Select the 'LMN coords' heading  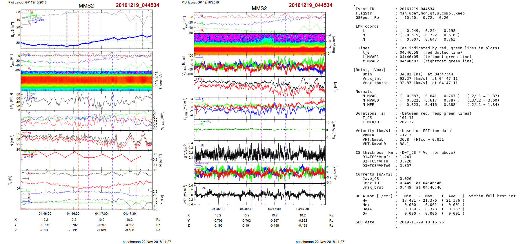pyautogui.click(x=367, y=26)
